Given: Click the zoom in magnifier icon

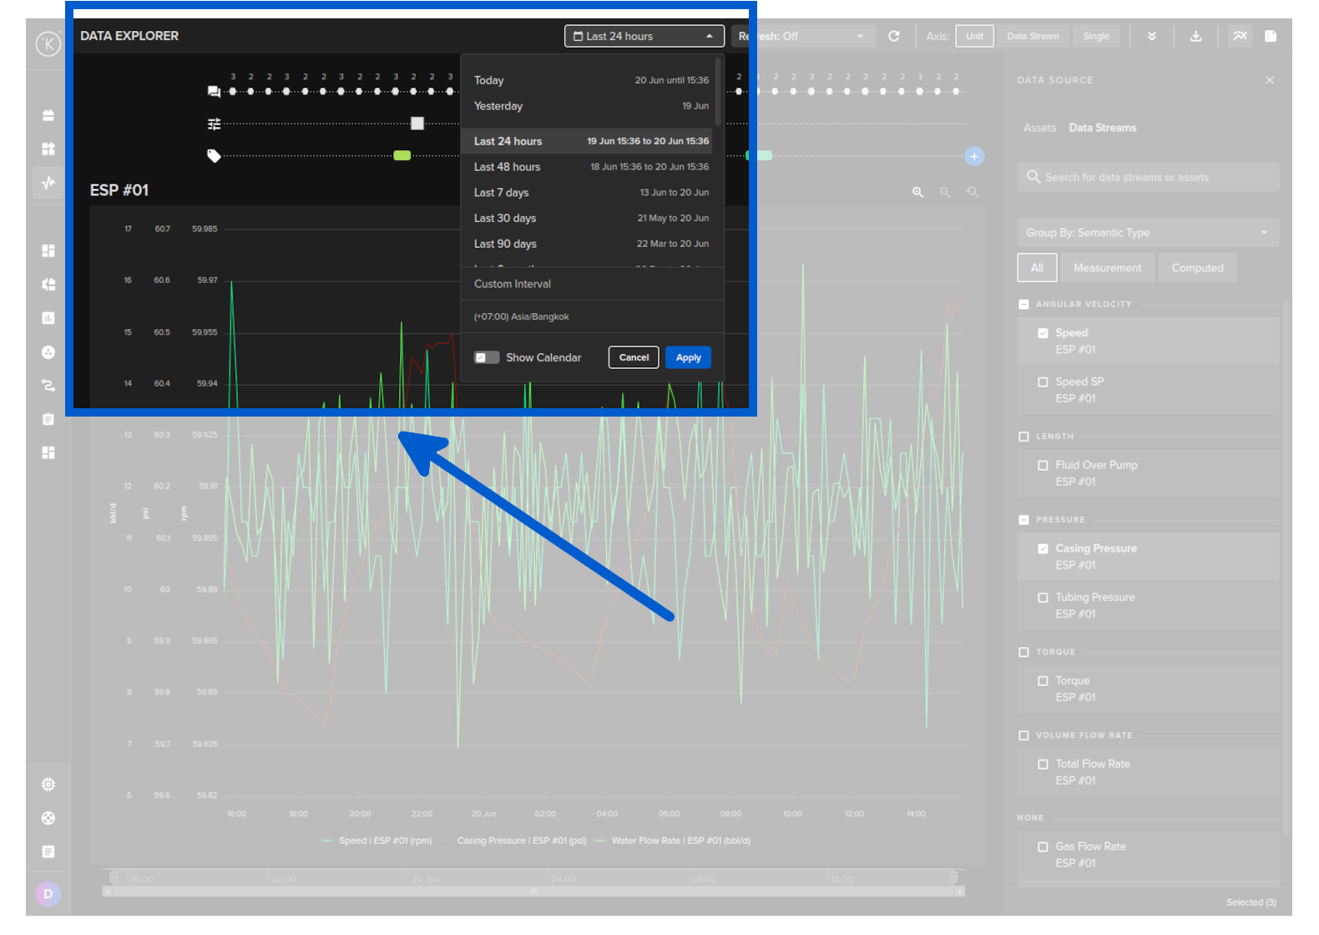Looking at the screenshot, I should [x=917, y=192].
